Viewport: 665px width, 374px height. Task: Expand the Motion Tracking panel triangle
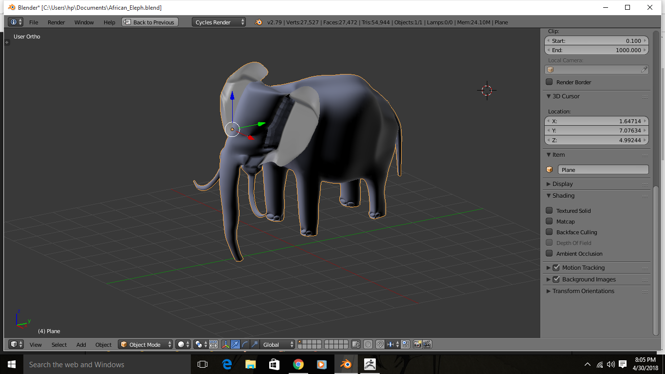click(549, 267)
